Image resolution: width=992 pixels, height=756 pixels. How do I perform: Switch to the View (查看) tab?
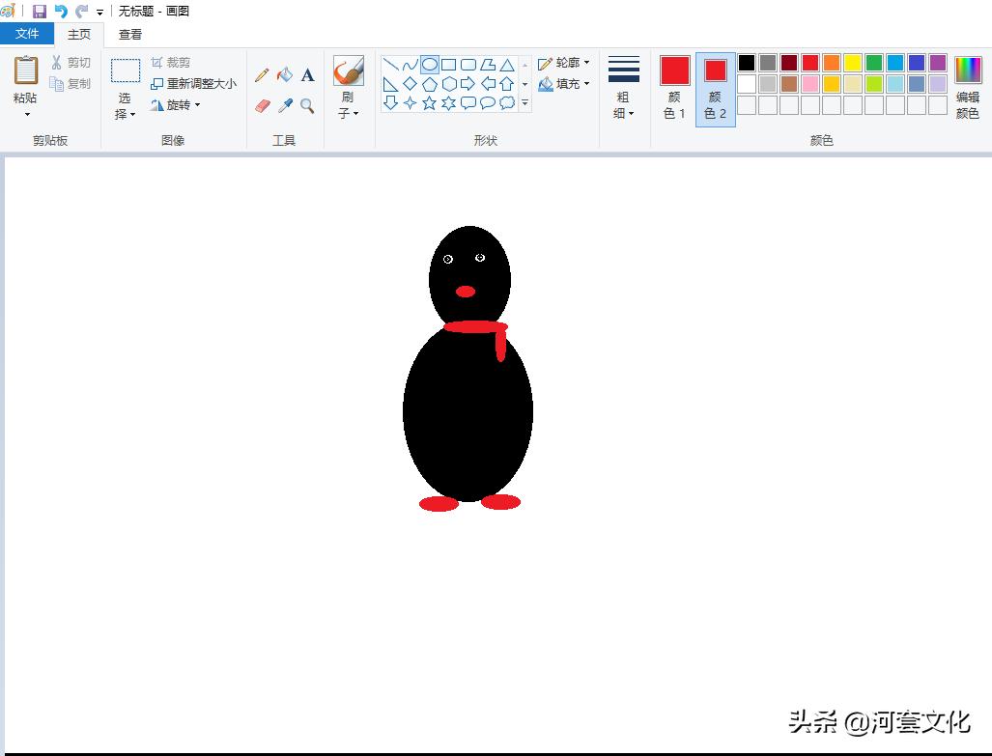(x=128, y=33)
